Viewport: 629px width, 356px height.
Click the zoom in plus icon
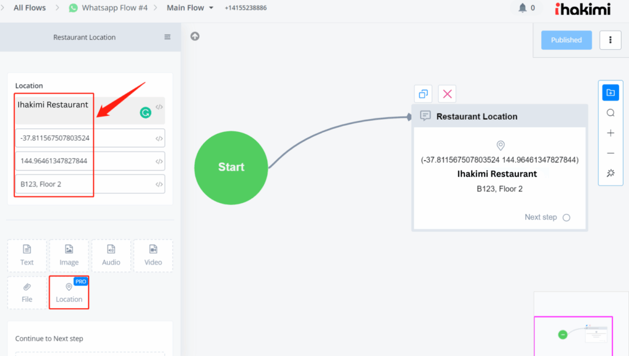[x=611, y=133]
